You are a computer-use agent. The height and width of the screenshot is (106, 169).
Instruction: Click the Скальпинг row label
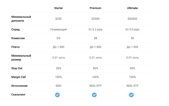18,94
